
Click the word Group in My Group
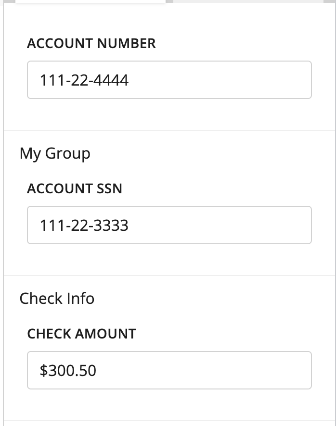click(x=68, y=154)
